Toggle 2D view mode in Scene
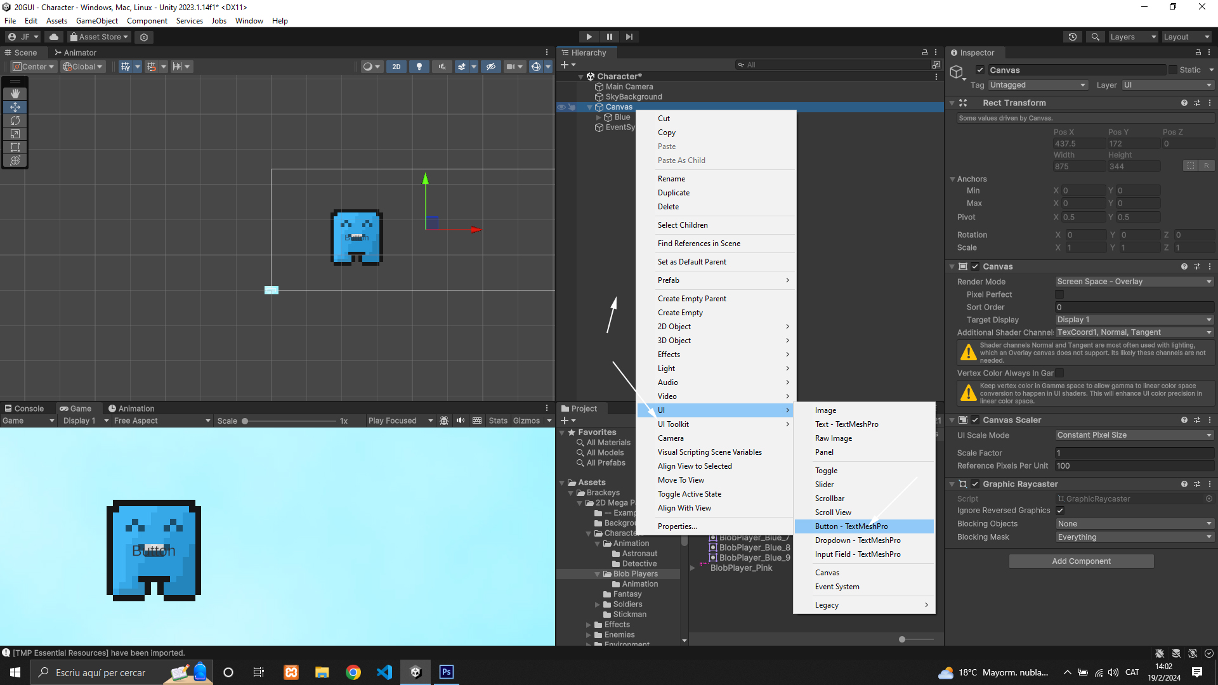The width and height of the screenshot is (1218, 685). (396, 67)
